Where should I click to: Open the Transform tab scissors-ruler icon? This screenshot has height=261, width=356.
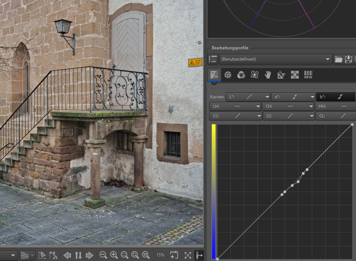(281, 75)
